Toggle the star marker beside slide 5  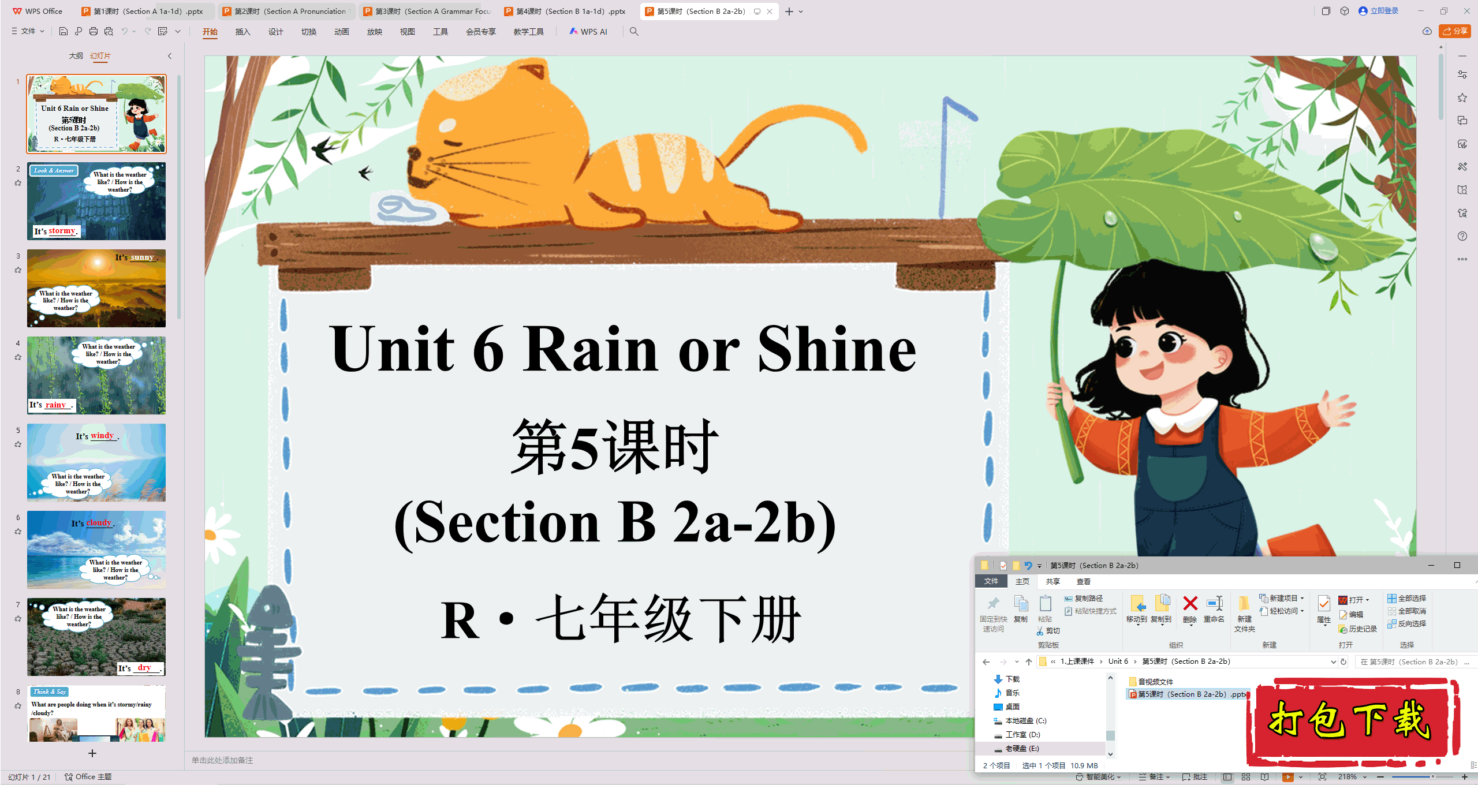pyautogui.click(x=18, y=444)
